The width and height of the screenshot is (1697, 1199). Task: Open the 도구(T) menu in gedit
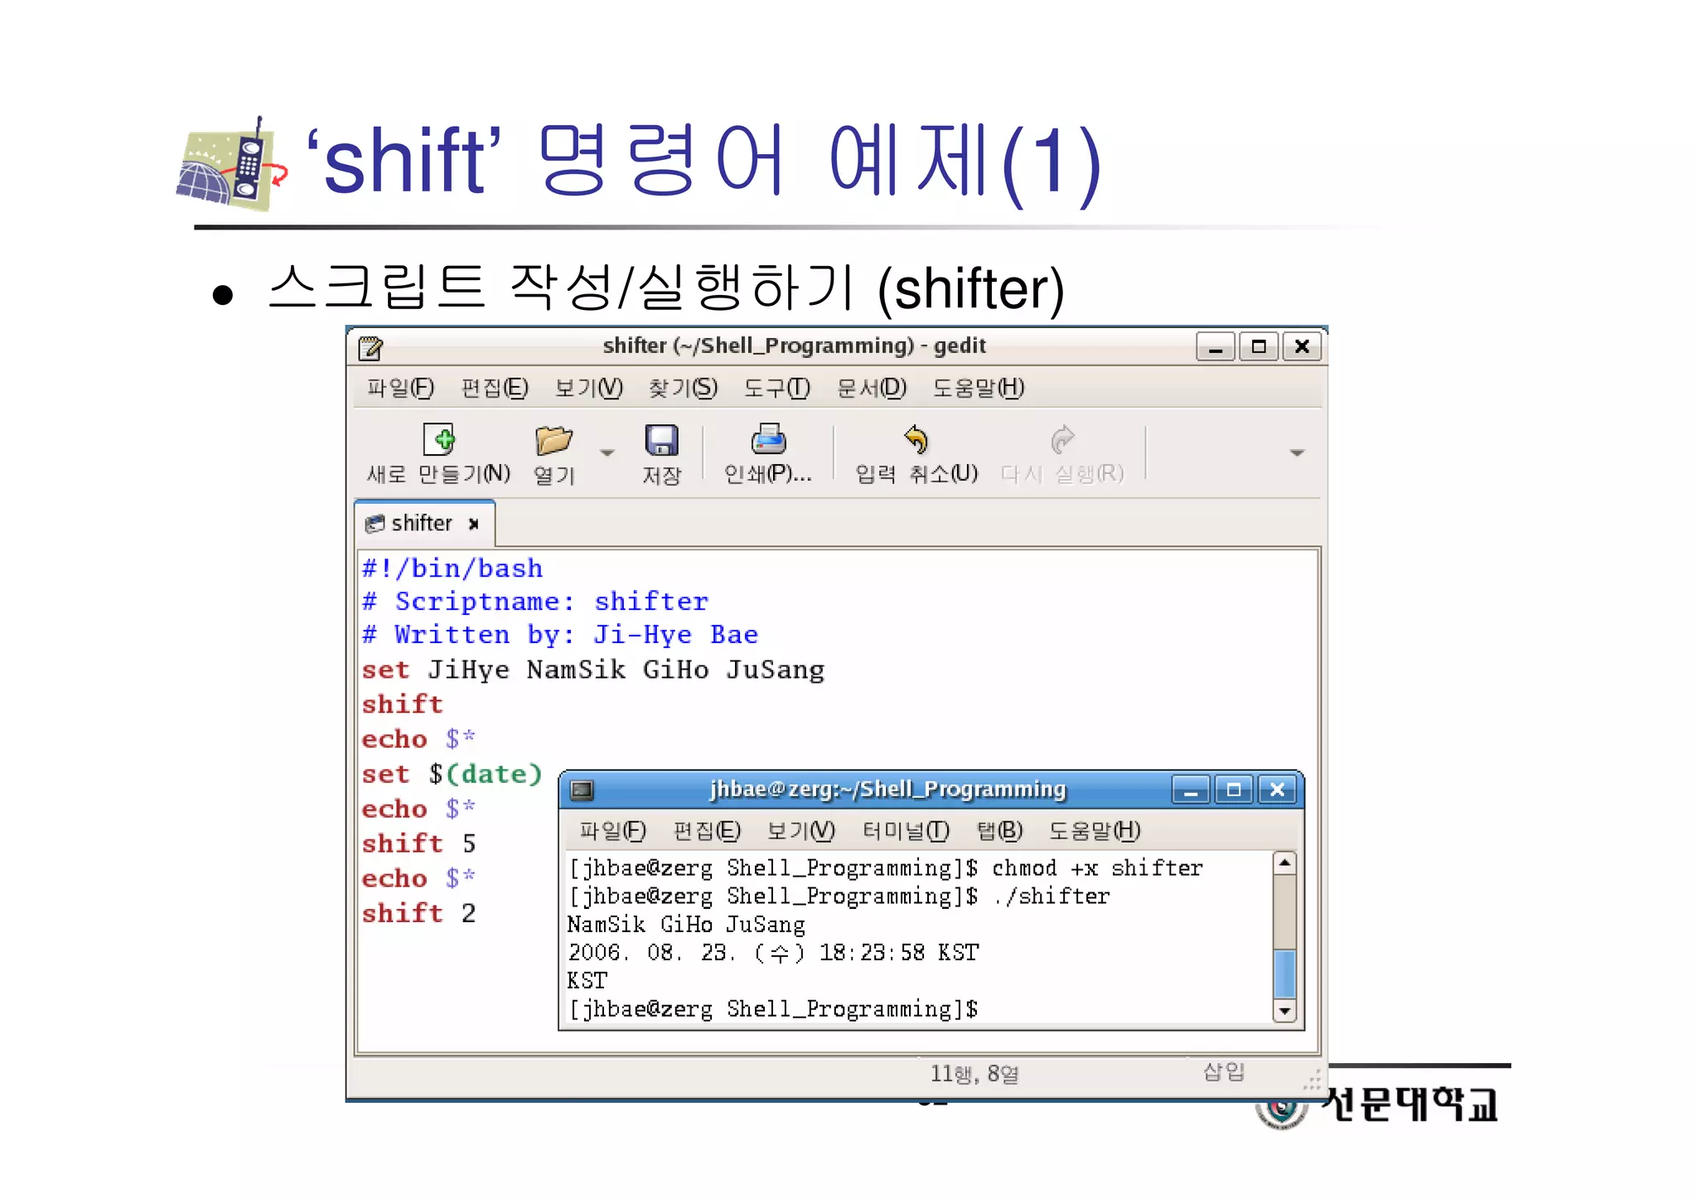(776, 388)
